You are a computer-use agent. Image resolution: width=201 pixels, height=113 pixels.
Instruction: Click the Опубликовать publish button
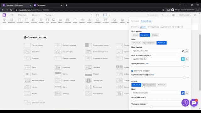(185, 15)
